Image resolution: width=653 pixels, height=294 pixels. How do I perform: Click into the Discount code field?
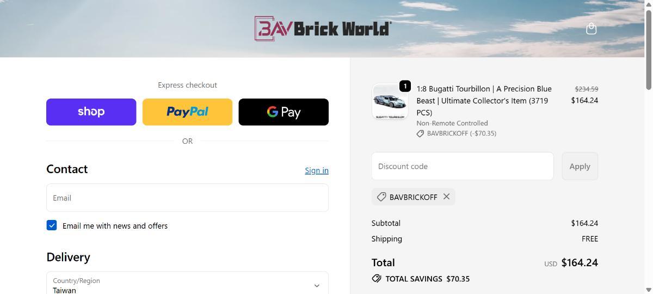tap(462, 166)
